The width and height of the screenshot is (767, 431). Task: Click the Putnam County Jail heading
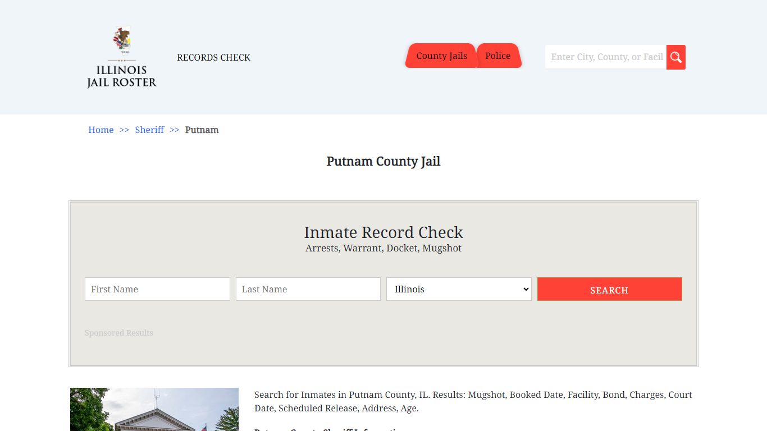pyautogui.click(x=383, y=162)
